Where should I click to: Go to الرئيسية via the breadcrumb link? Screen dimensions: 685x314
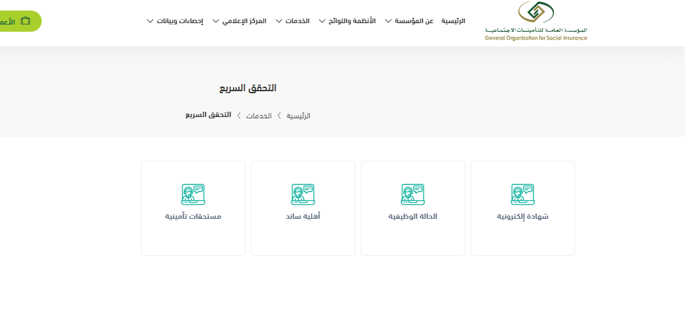pos(298,116)
